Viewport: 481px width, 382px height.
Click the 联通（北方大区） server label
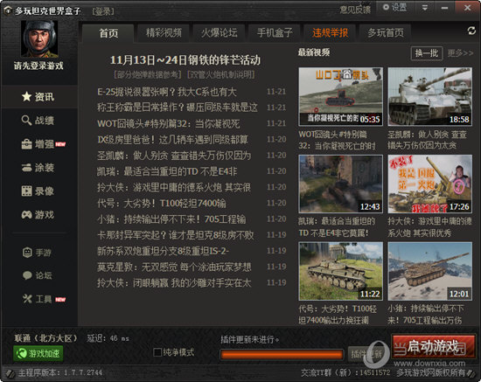pyautogui.click(x=45, y=338)
